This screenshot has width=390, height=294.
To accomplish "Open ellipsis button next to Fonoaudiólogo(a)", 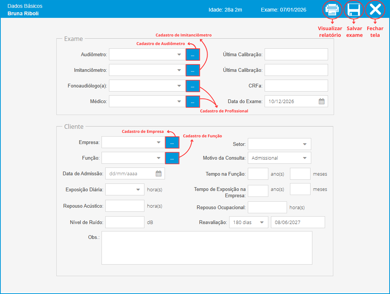I will (x=193, y=86).
